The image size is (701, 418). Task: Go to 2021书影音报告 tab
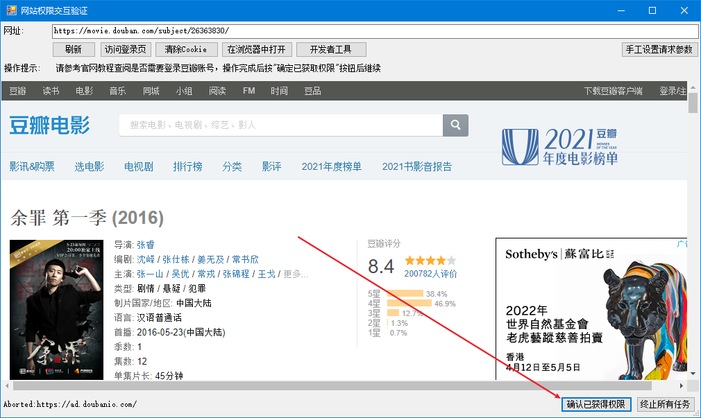[417, 166]
